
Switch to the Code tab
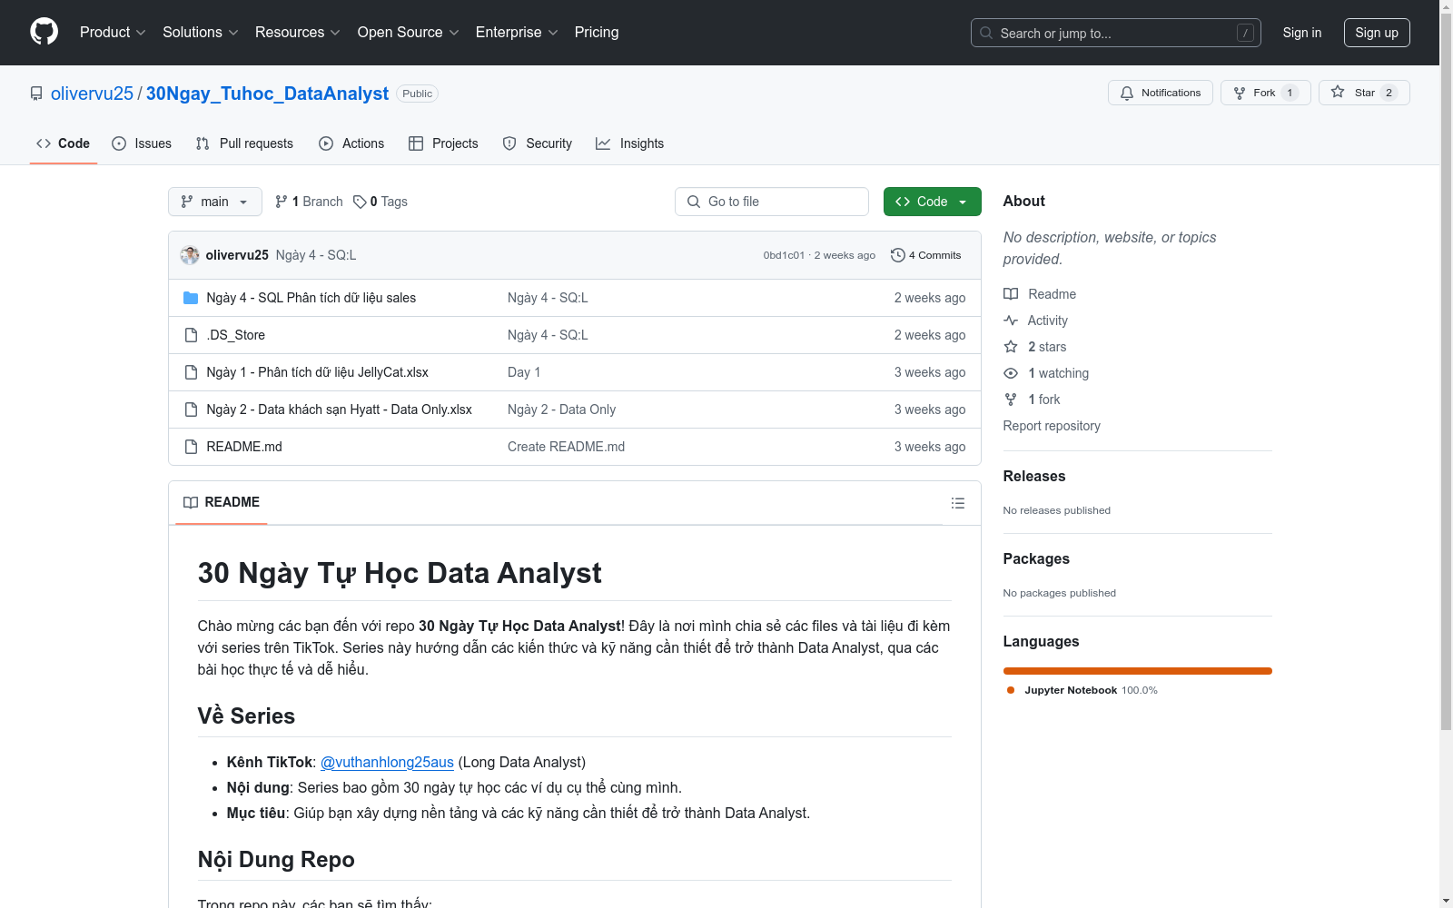63,143
